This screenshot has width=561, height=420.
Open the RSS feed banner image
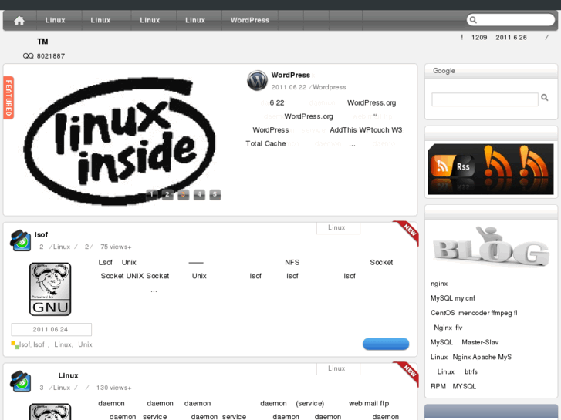coord(491,169)
